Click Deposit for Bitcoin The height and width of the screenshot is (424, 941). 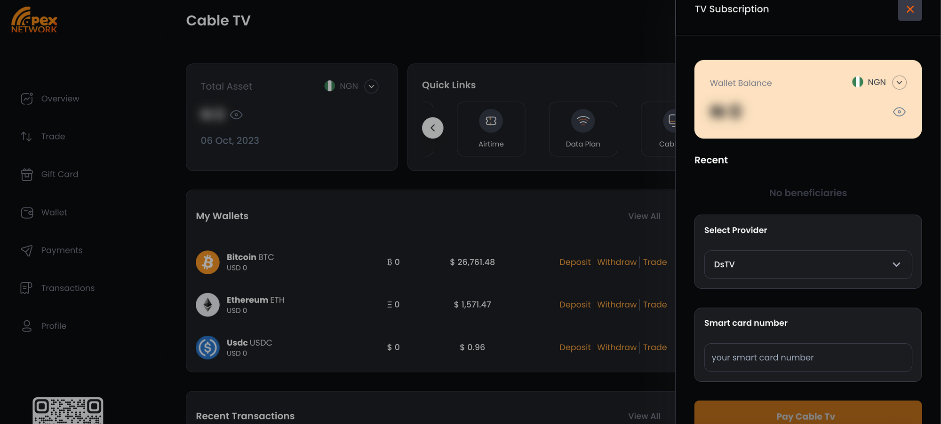coord(575,262)
